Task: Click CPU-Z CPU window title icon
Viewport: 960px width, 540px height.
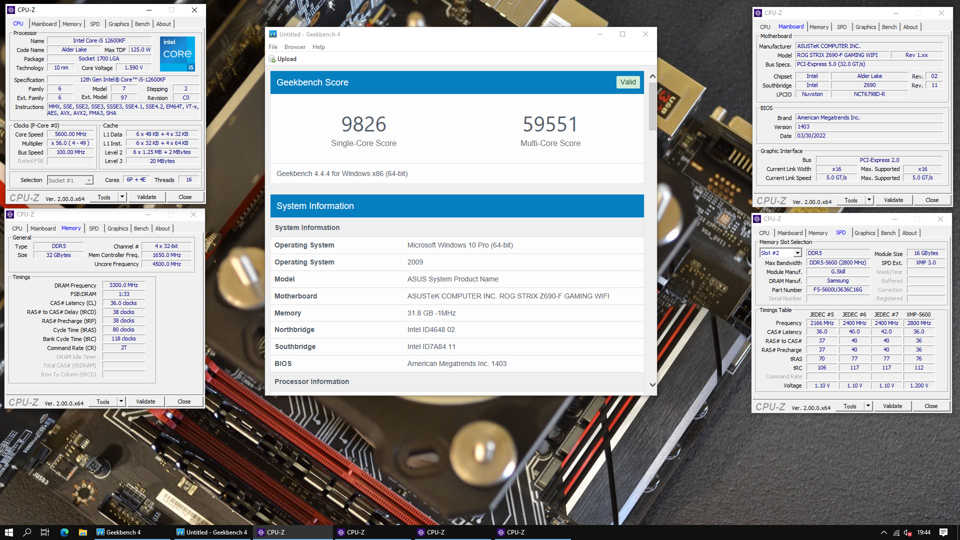Action: pos(11,9)
